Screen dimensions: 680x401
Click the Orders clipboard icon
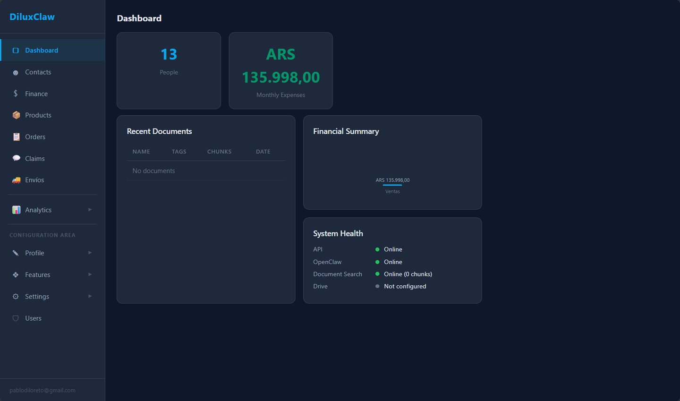[x=16, y=137]
